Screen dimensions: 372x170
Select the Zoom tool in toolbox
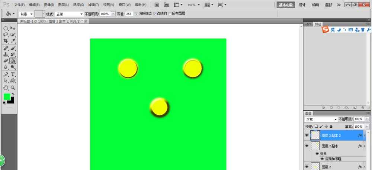(x=13, y=88)
